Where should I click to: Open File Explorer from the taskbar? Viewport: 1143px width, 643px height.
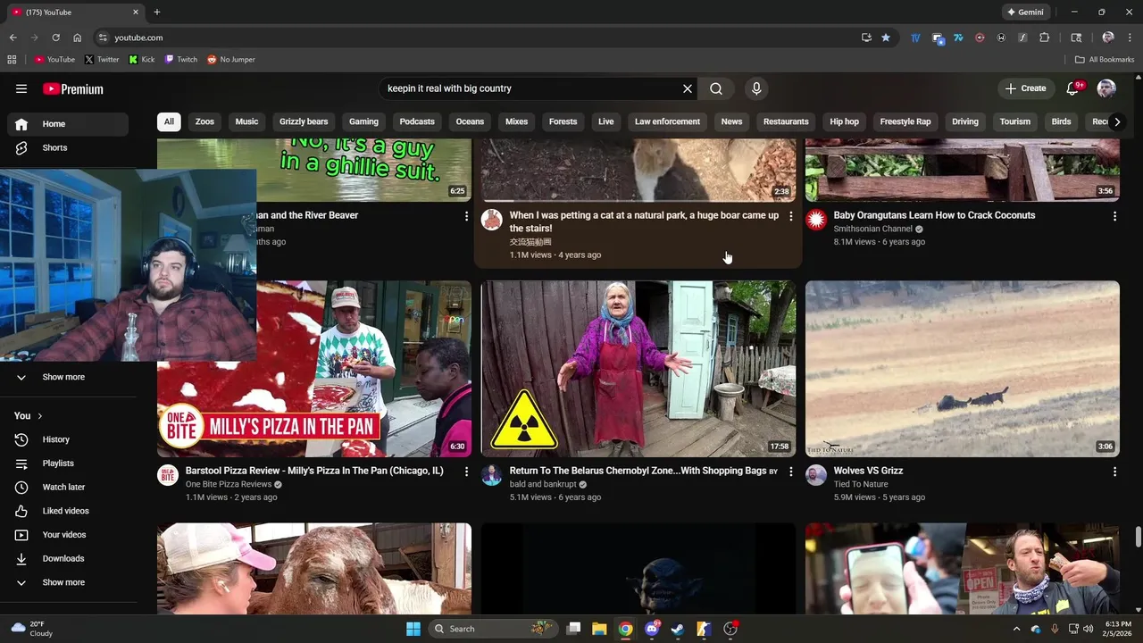[599, 629]
